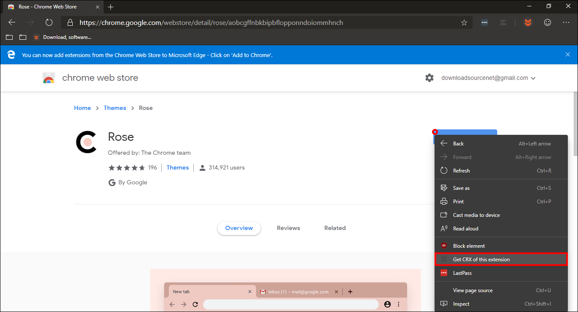Click the browser reload icon
578x312 pixels.
pyautogui.click(x=49, y=22)
